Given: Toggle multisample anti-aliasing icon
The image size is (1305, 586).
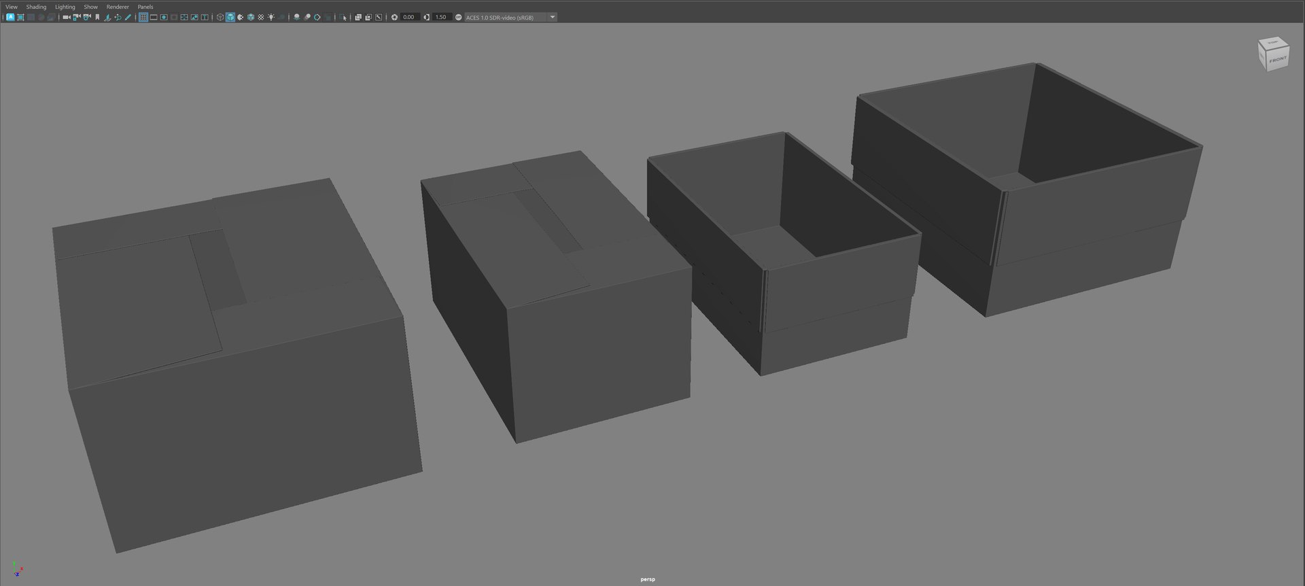Looking at the screenshot, I should click(317, 17).
